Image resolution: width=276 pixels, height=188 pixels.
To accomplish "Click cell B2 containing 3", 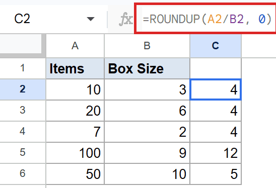I will click(x=147, y=89).
